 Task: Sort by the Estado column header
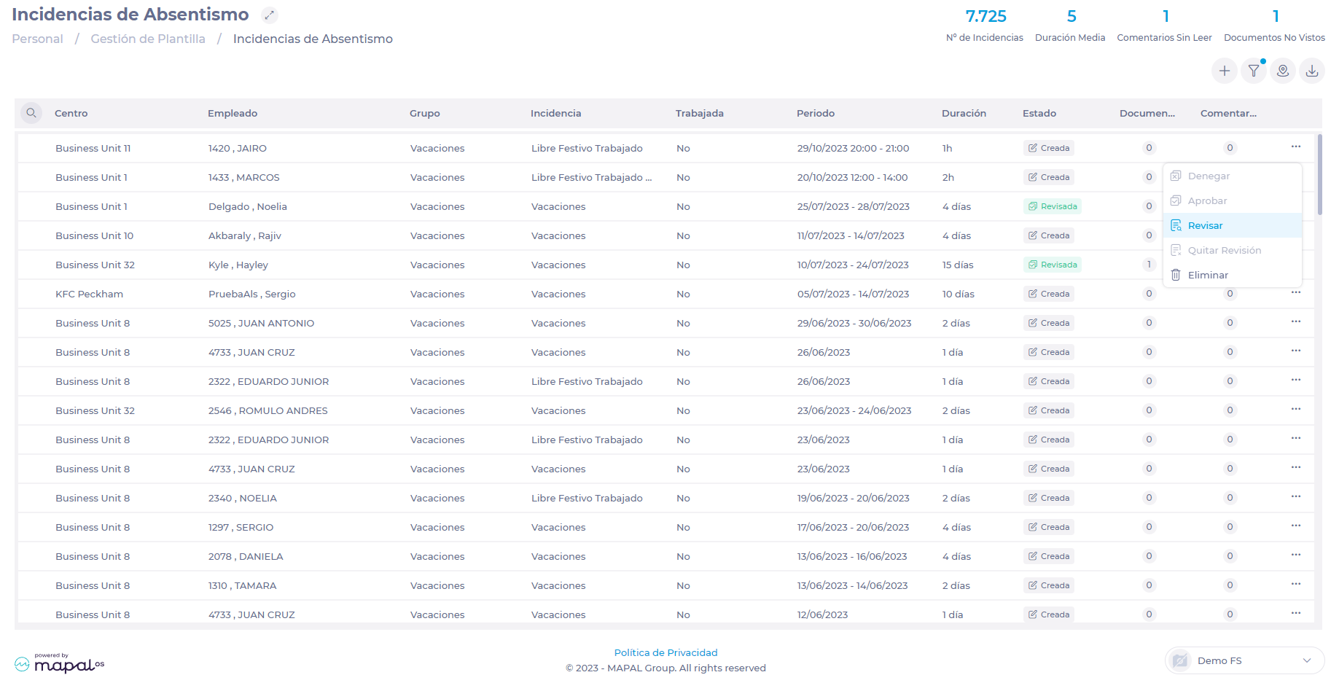[1039, 113]
